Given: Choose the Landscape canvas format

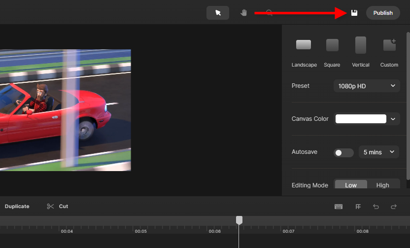Looking at the screenshot, I should [x=304, y=45].
